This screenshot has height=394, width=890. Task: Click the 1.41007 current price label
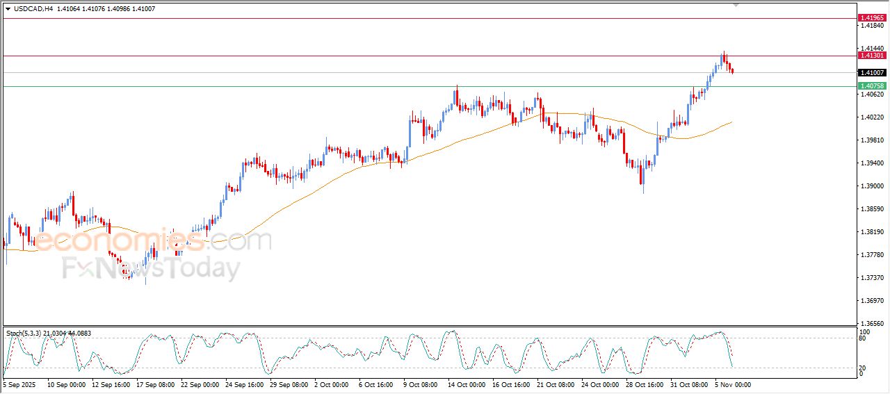(872, 72)
